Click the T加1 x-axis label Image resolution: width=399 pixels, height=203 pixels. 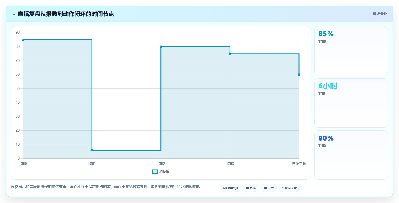(92, 164)
